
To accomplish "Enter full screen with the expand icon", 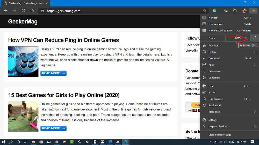I will (254, 38).
